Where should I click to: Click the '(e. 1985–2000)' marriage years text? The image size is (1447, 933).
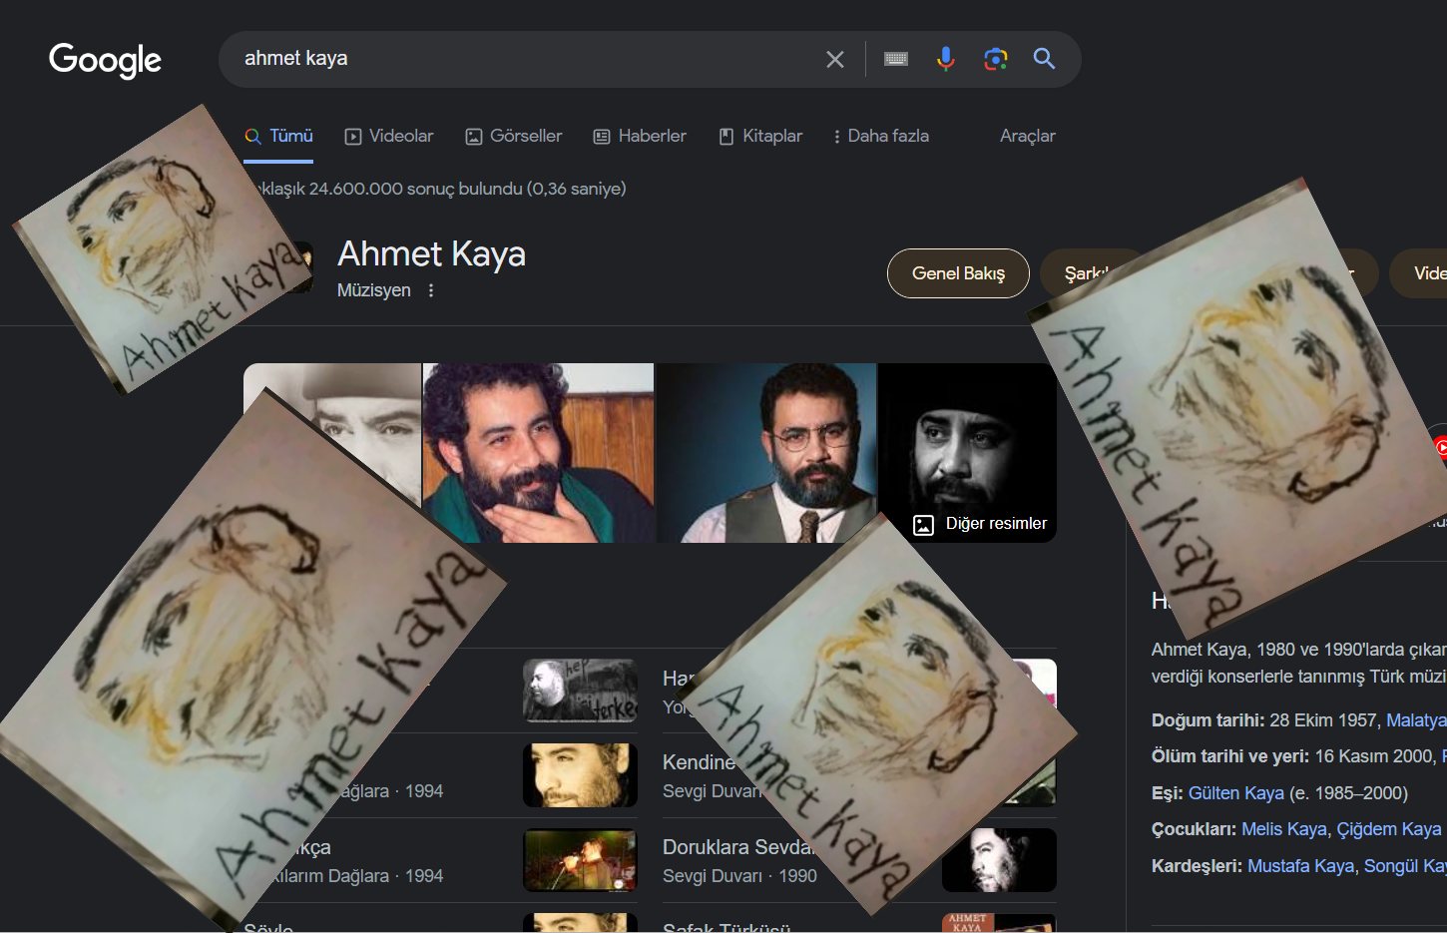(1348, 793)
